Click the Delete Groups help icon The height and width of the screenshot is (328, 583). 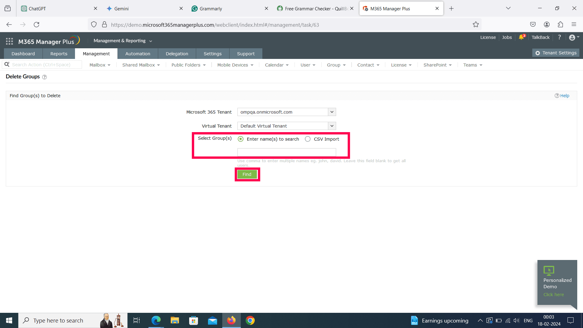(x=44, y=77)
